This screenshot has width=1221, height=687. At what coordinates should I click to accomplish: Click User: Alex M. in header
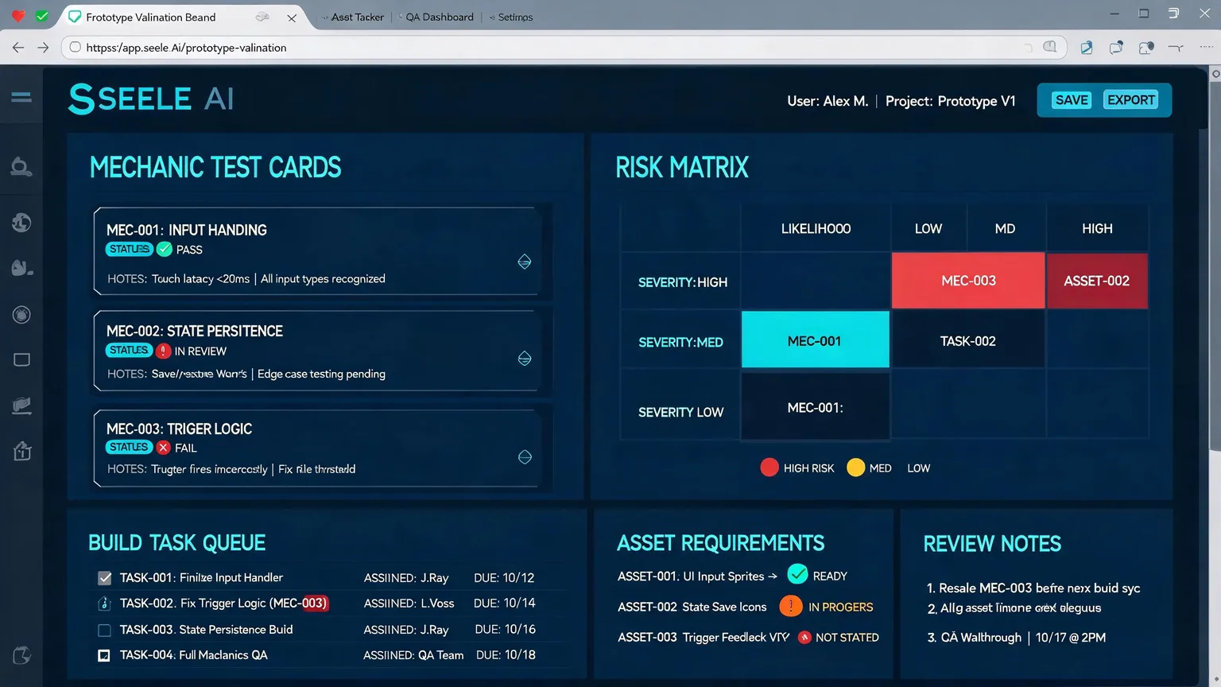(x=828, y=101)
